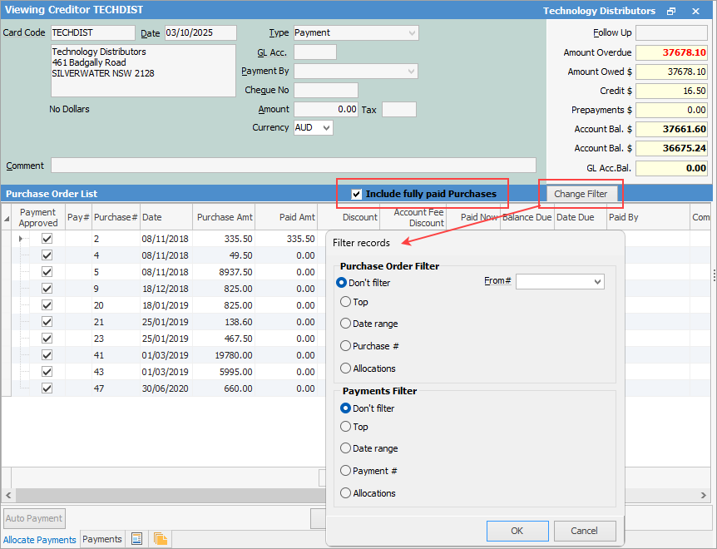The image size is (717, 549).
Task: Expand the Payment By dropdown
Action: 411,72
